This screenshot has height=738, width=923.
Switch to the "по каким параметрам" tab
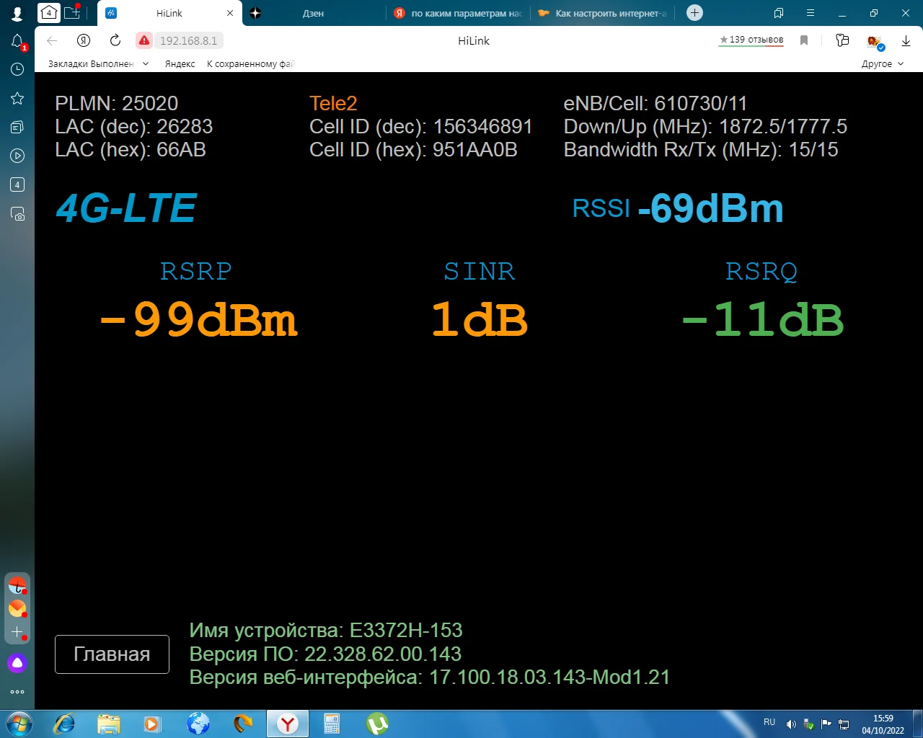pos(459,13)
